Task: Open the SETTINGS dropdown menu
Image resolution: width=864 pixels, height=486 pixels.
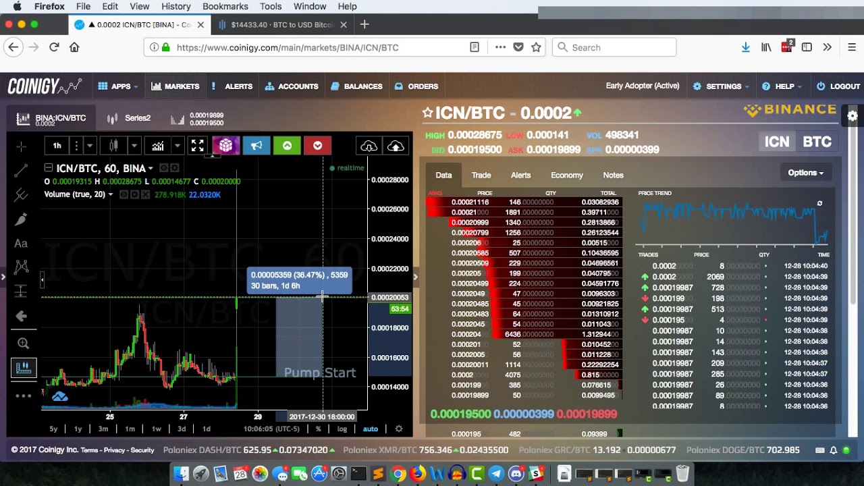Action: pos(722,86)
